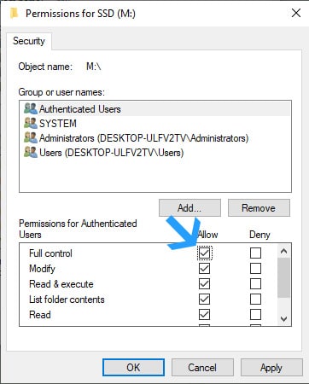Toggle Allow checkbox for Modify

pos(205,268)
